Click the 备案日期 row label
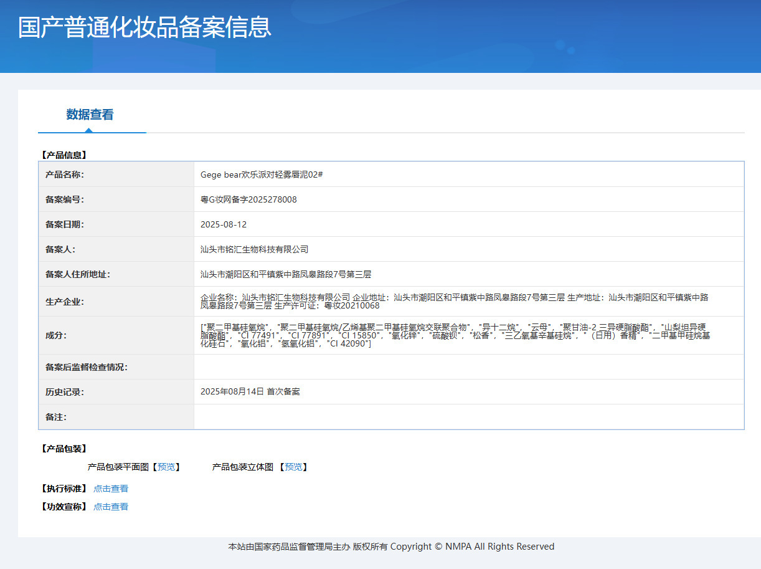761x569 pixels. click(65, 224)
